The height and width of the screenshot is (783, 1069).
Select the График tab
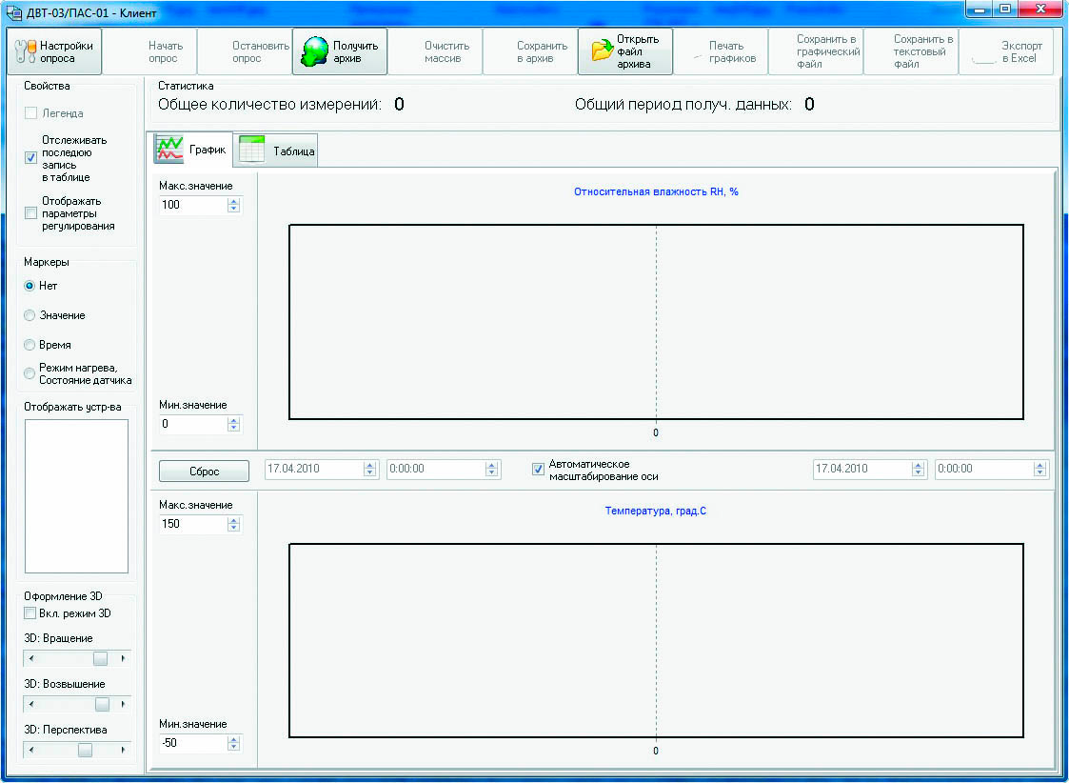191,150
